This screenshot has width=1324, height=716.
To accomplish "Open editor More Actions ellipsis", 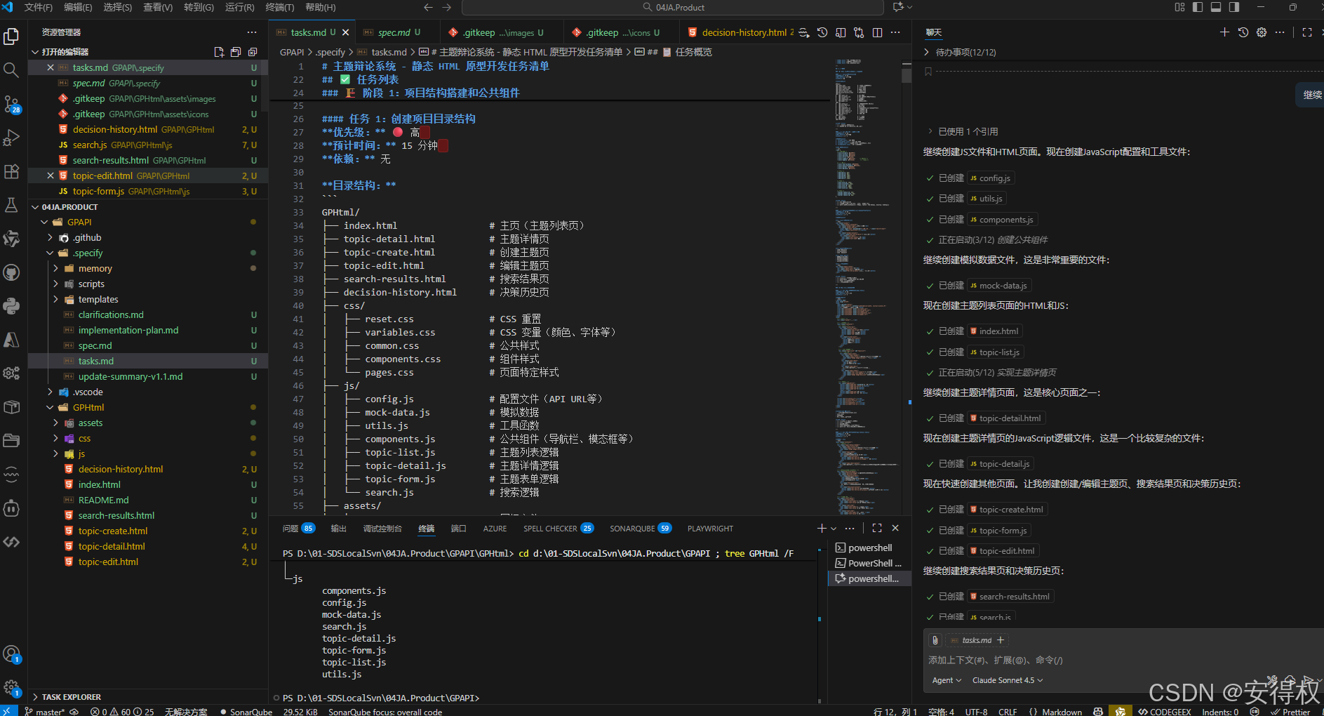I will [x=895, y=32].
